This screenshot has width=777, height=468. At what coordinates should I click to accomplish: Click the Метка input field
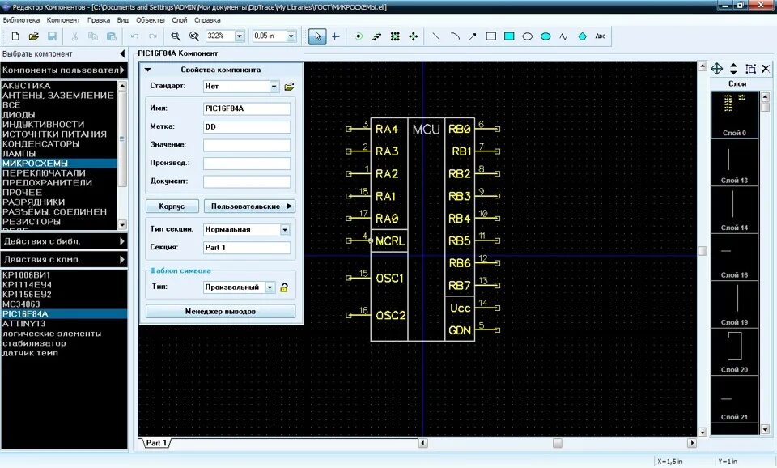(x=247, y=127)
